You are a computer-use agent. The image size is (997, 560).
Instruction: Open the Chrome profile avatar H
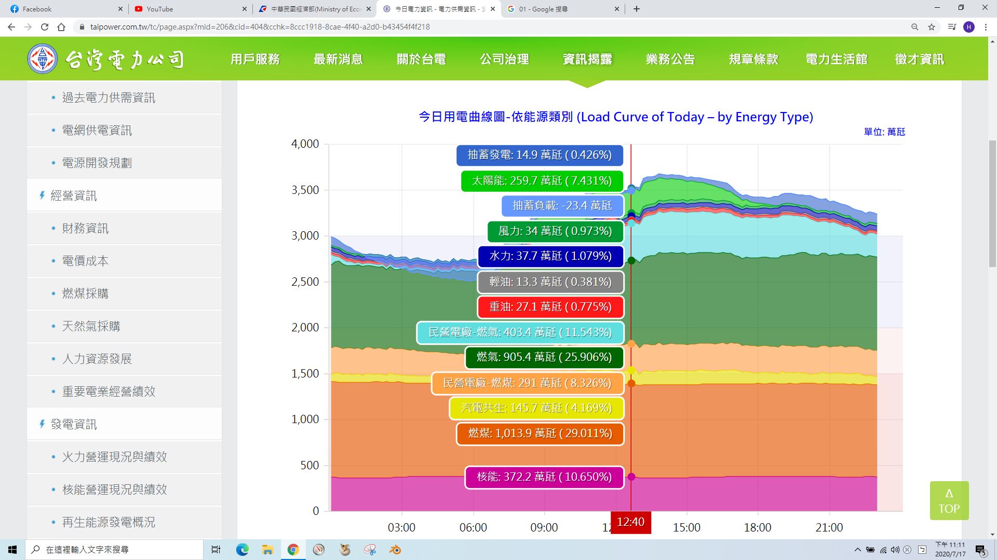pyautogui.click(x=969, y=27)
